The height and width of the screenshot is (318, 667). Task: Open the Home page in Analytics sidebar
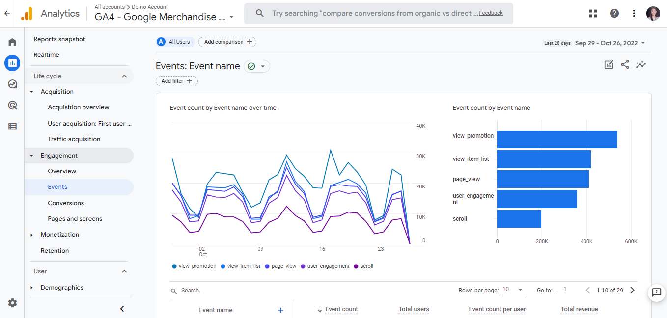(x=12, y=42)
